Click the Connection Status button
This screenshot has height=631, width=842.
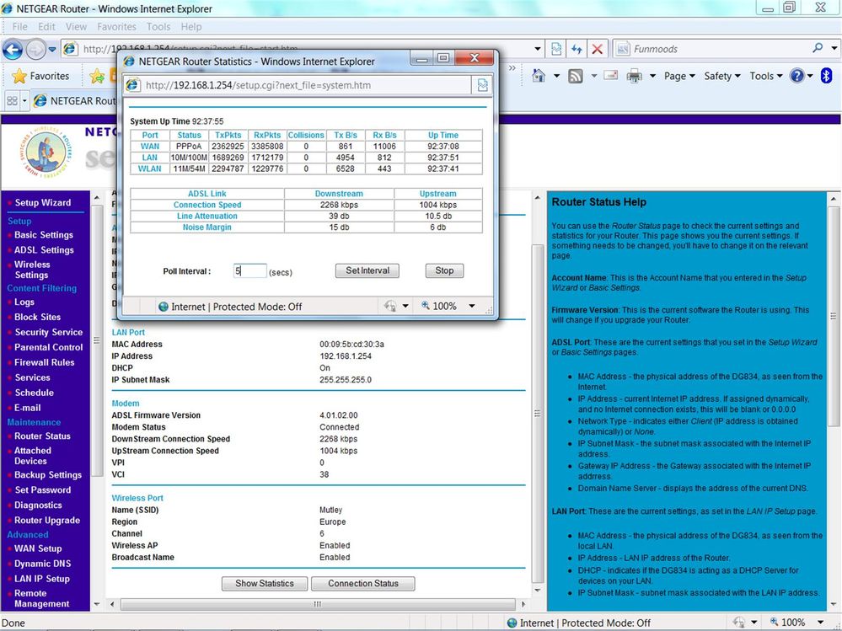pyautogui.click(x=363, y=583)
